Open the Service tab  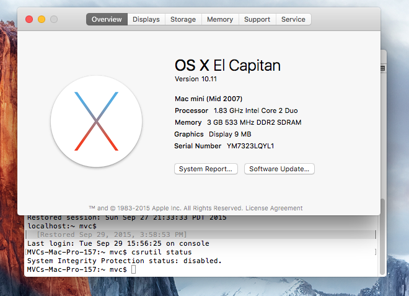coord(294,19)
